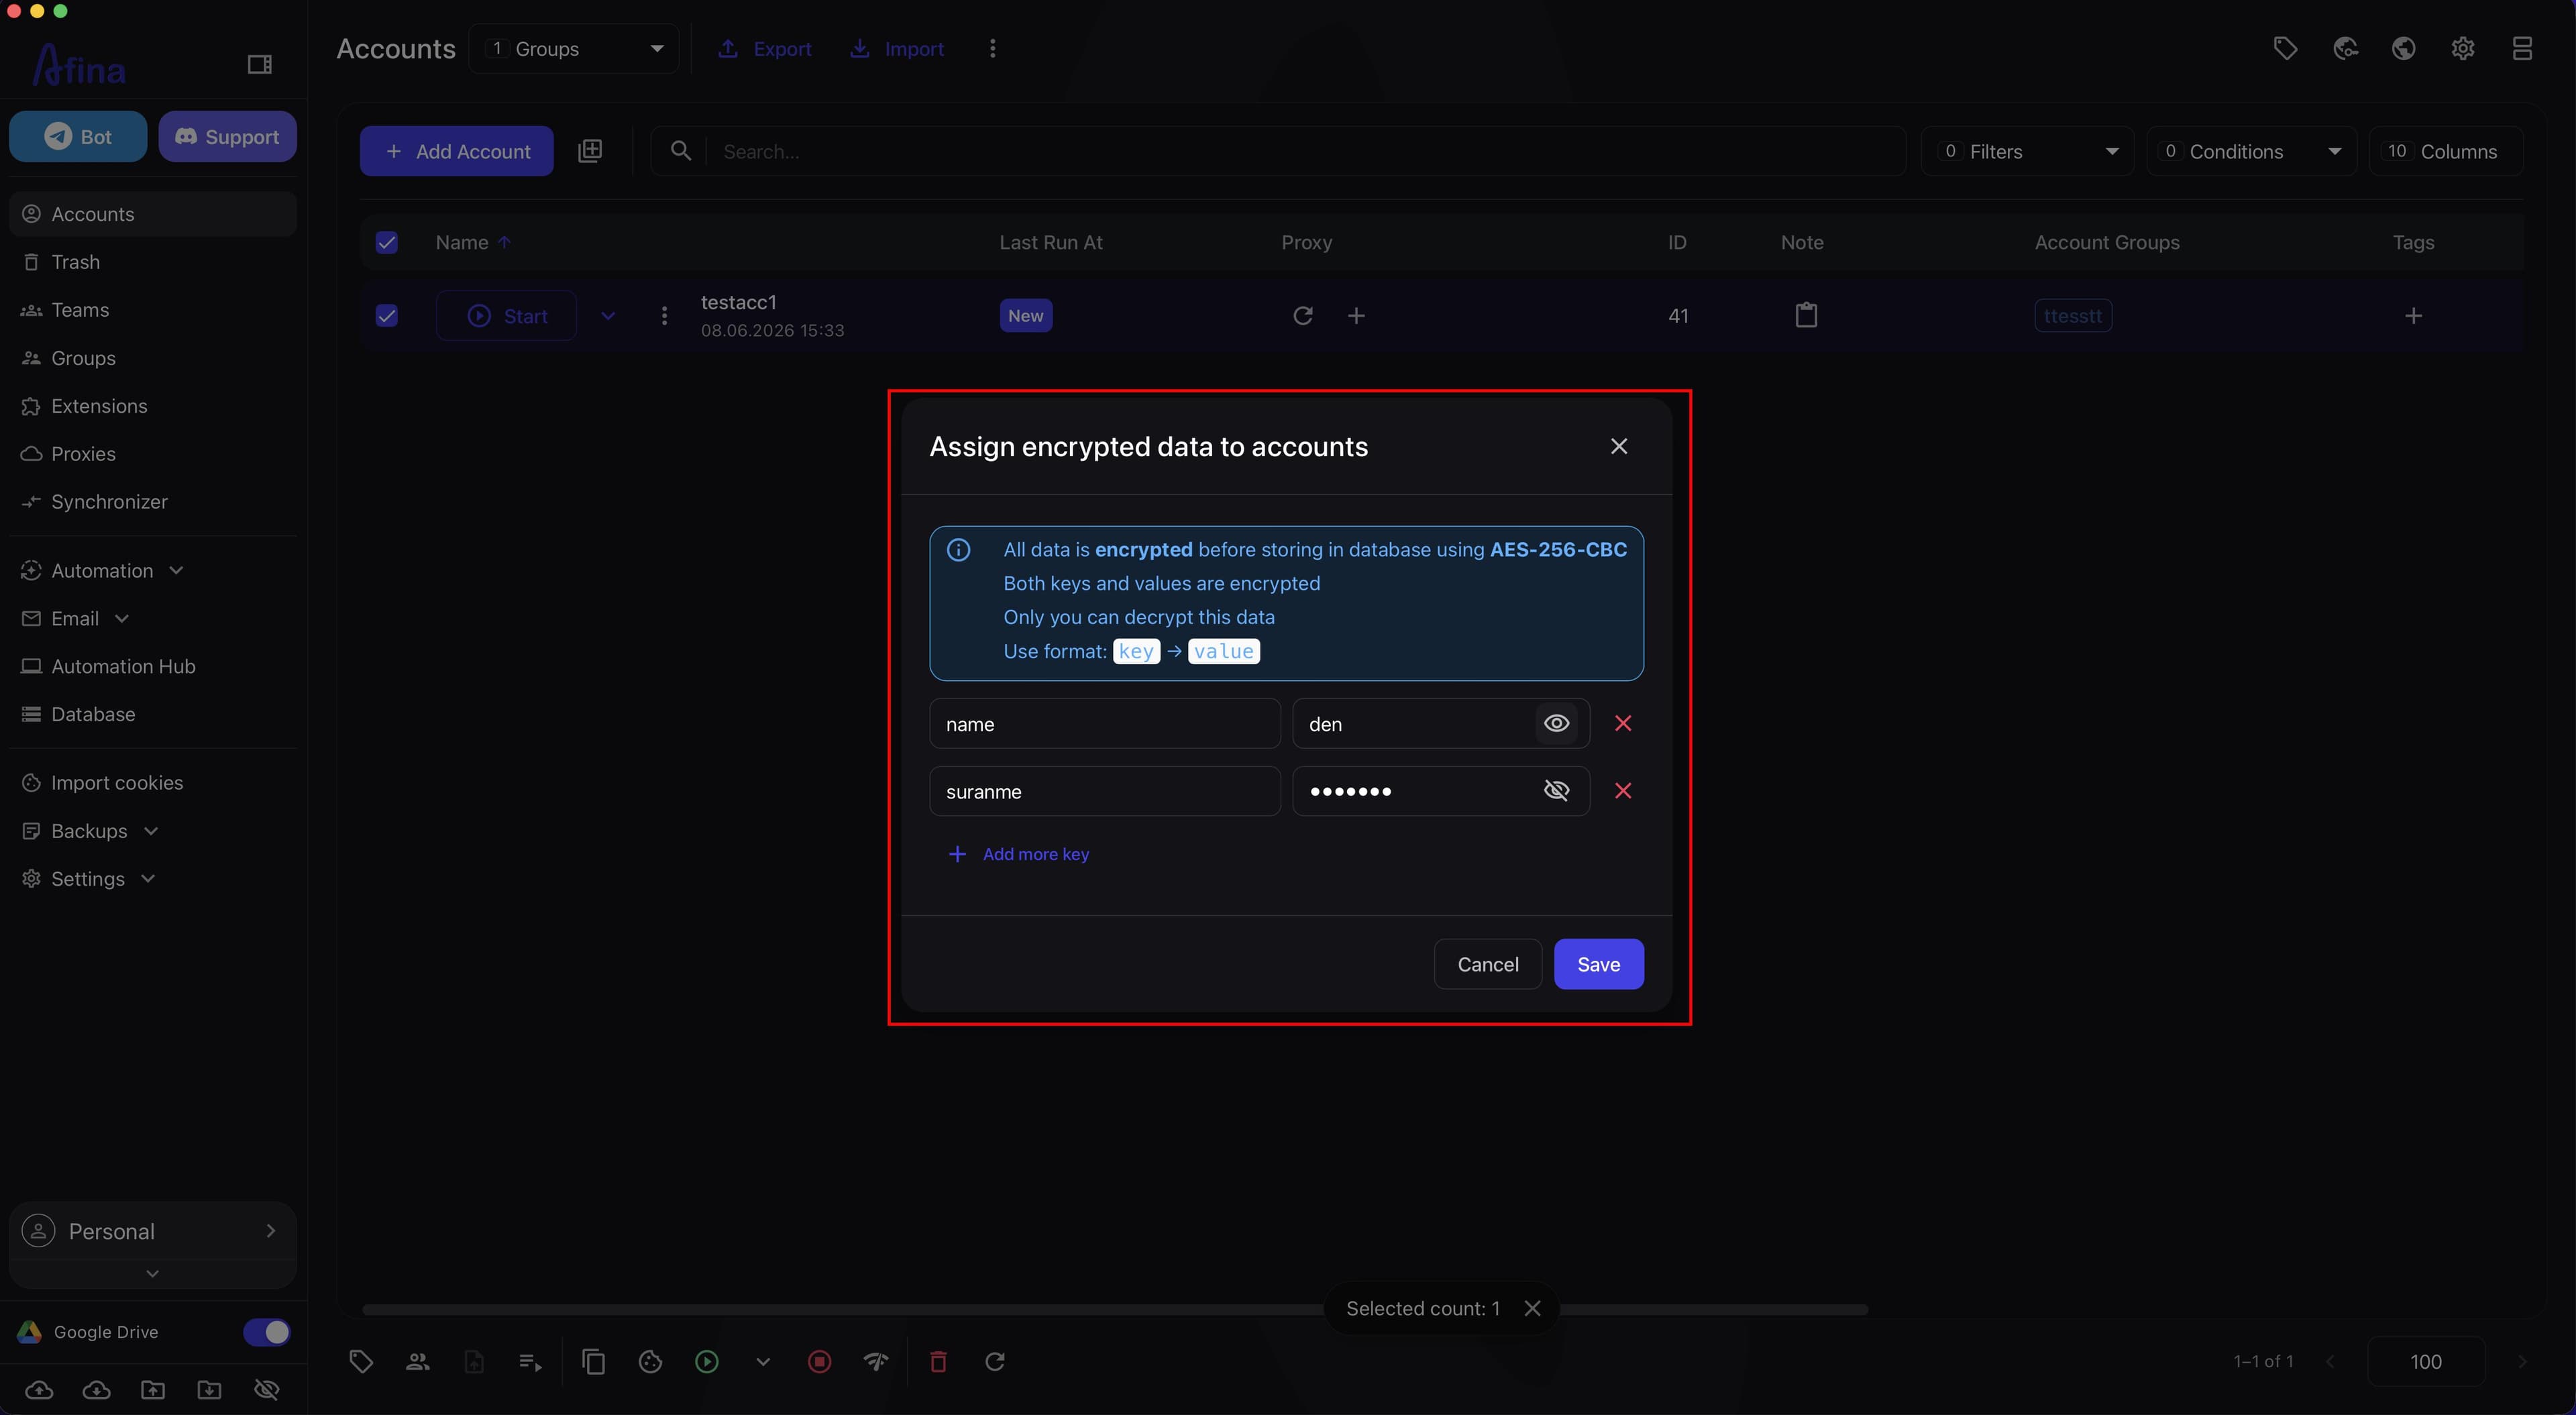Open Extensions in the sidebar

pos(152,406)
